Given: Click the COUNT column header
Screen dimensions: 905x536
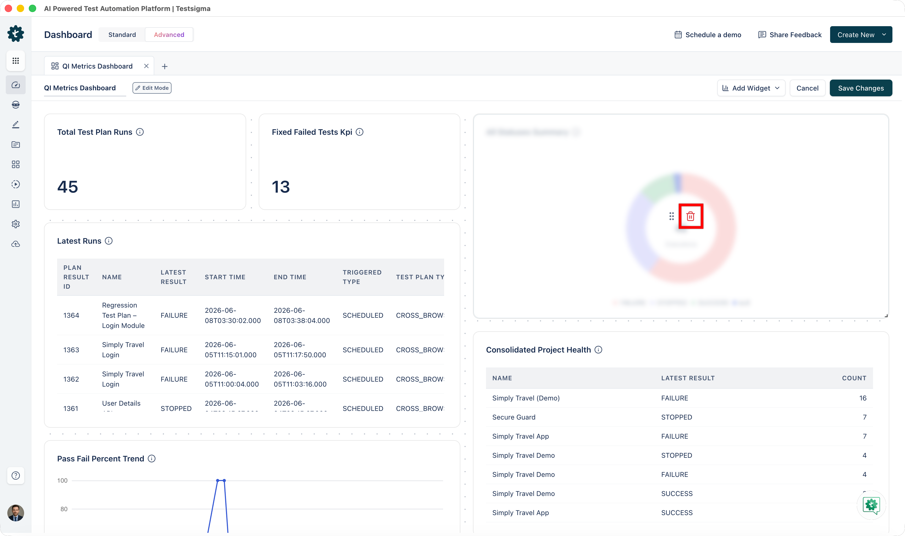Looking at the screenshot, I should pos(854,378).
